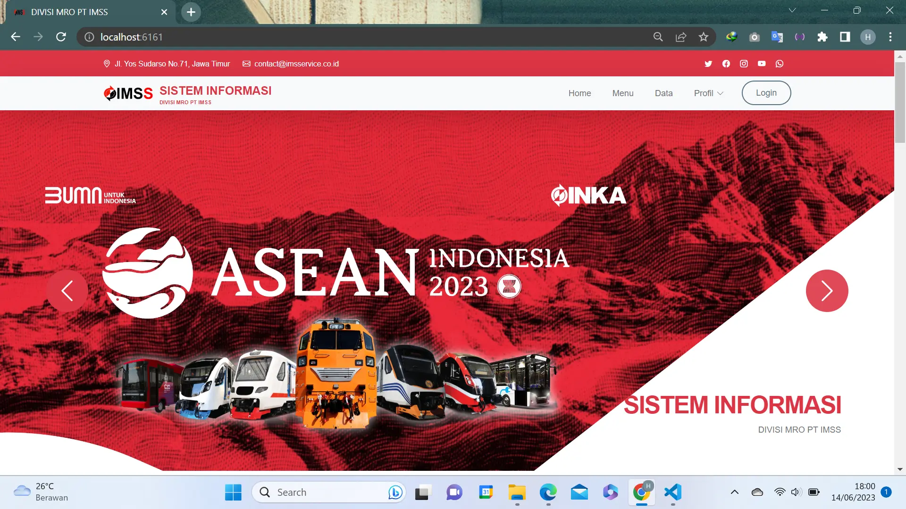Screen dimensions: 906x509
Task: Open the Twitter social link
Action: 708,64
